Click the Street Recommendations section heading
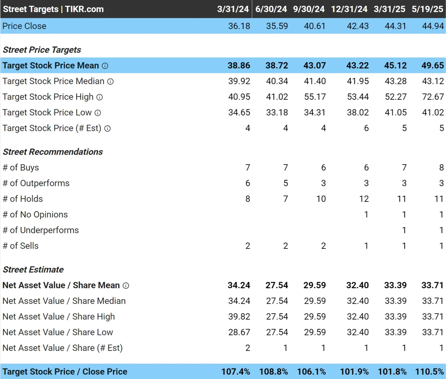This screenshot has width=446, height=379. click(x=53, y=152)
